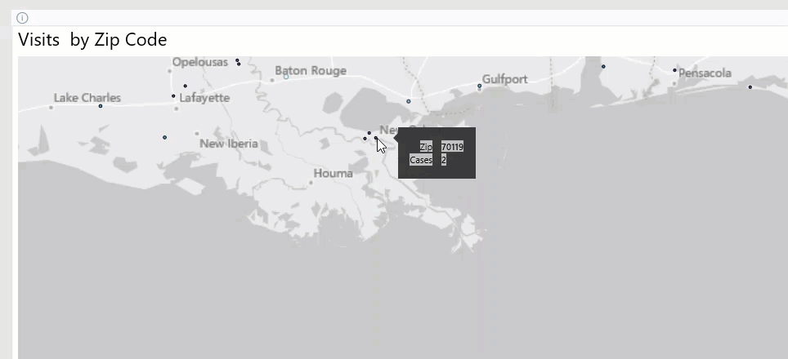The height and width of the screenshot is (359, 788).
Task: Click the New Iberia city label
Action: [229, 144]
